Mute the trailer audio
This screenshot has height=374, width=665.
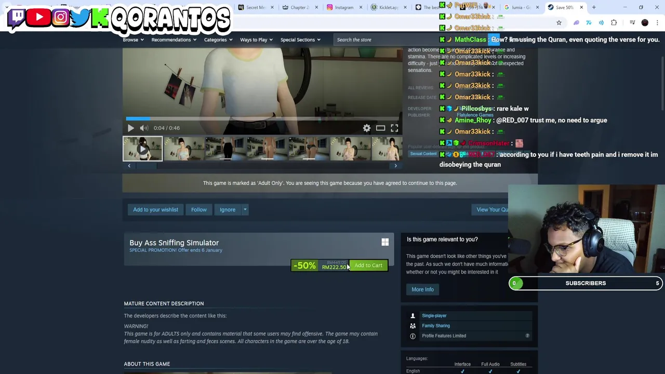[144, 128]
